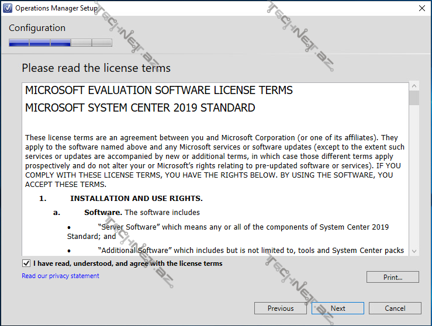Uncheck the license terms agreement checkbox

pyautogui.click(x=26, y=263)
